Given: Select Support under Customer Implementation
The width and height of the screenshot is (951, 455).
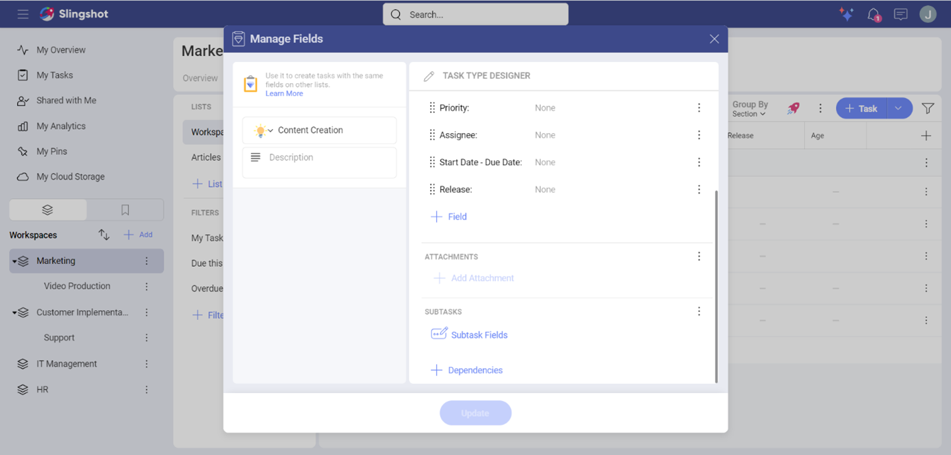Looking at the screenshot, I should click(x=59, y=338).
